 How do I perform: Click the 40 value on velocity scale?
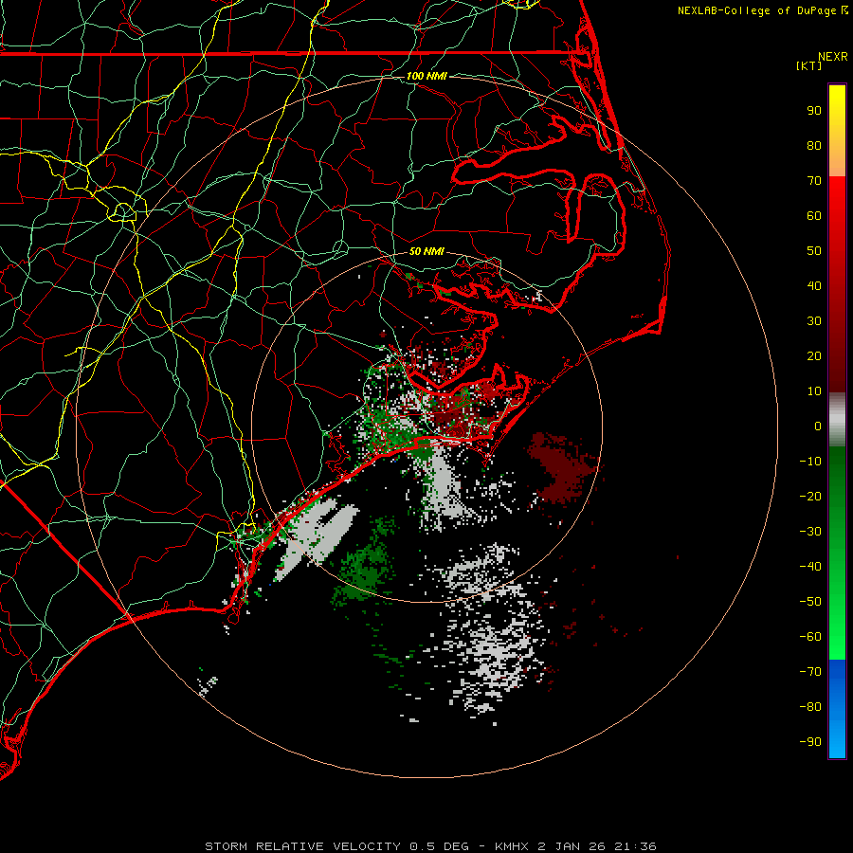point(814,285)
